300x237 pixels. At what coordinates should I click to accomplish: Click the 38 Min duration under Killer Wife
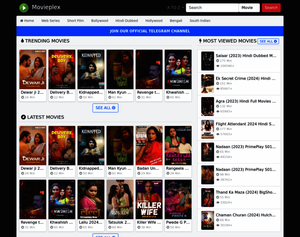pos(146,228)
